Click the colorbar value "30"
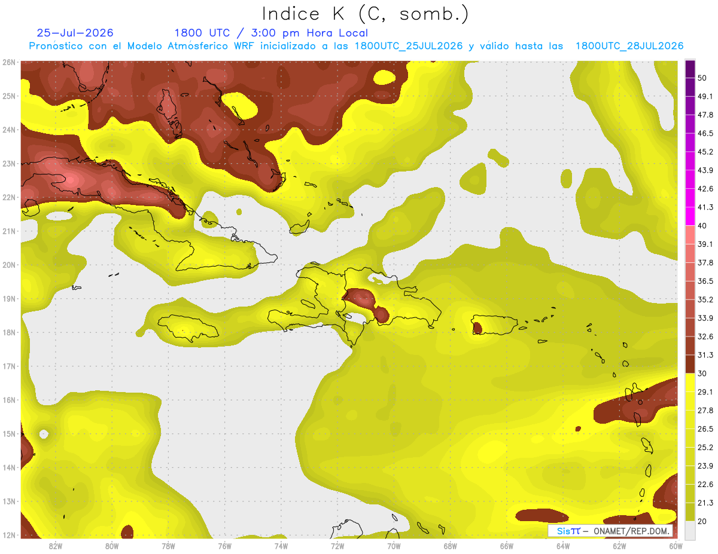The width and height of the screenshot is (718, 554). click(x=702, y=374)
